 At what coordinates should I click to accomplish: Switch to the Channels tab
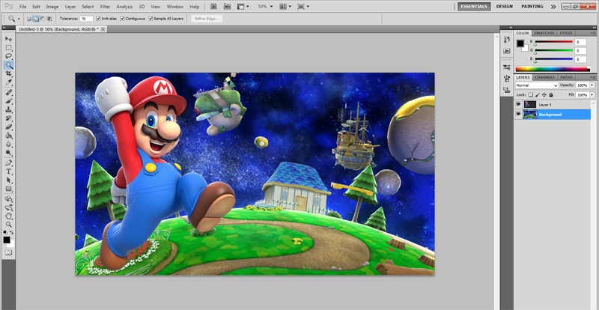pyautogui.click(x=544, y=77)
